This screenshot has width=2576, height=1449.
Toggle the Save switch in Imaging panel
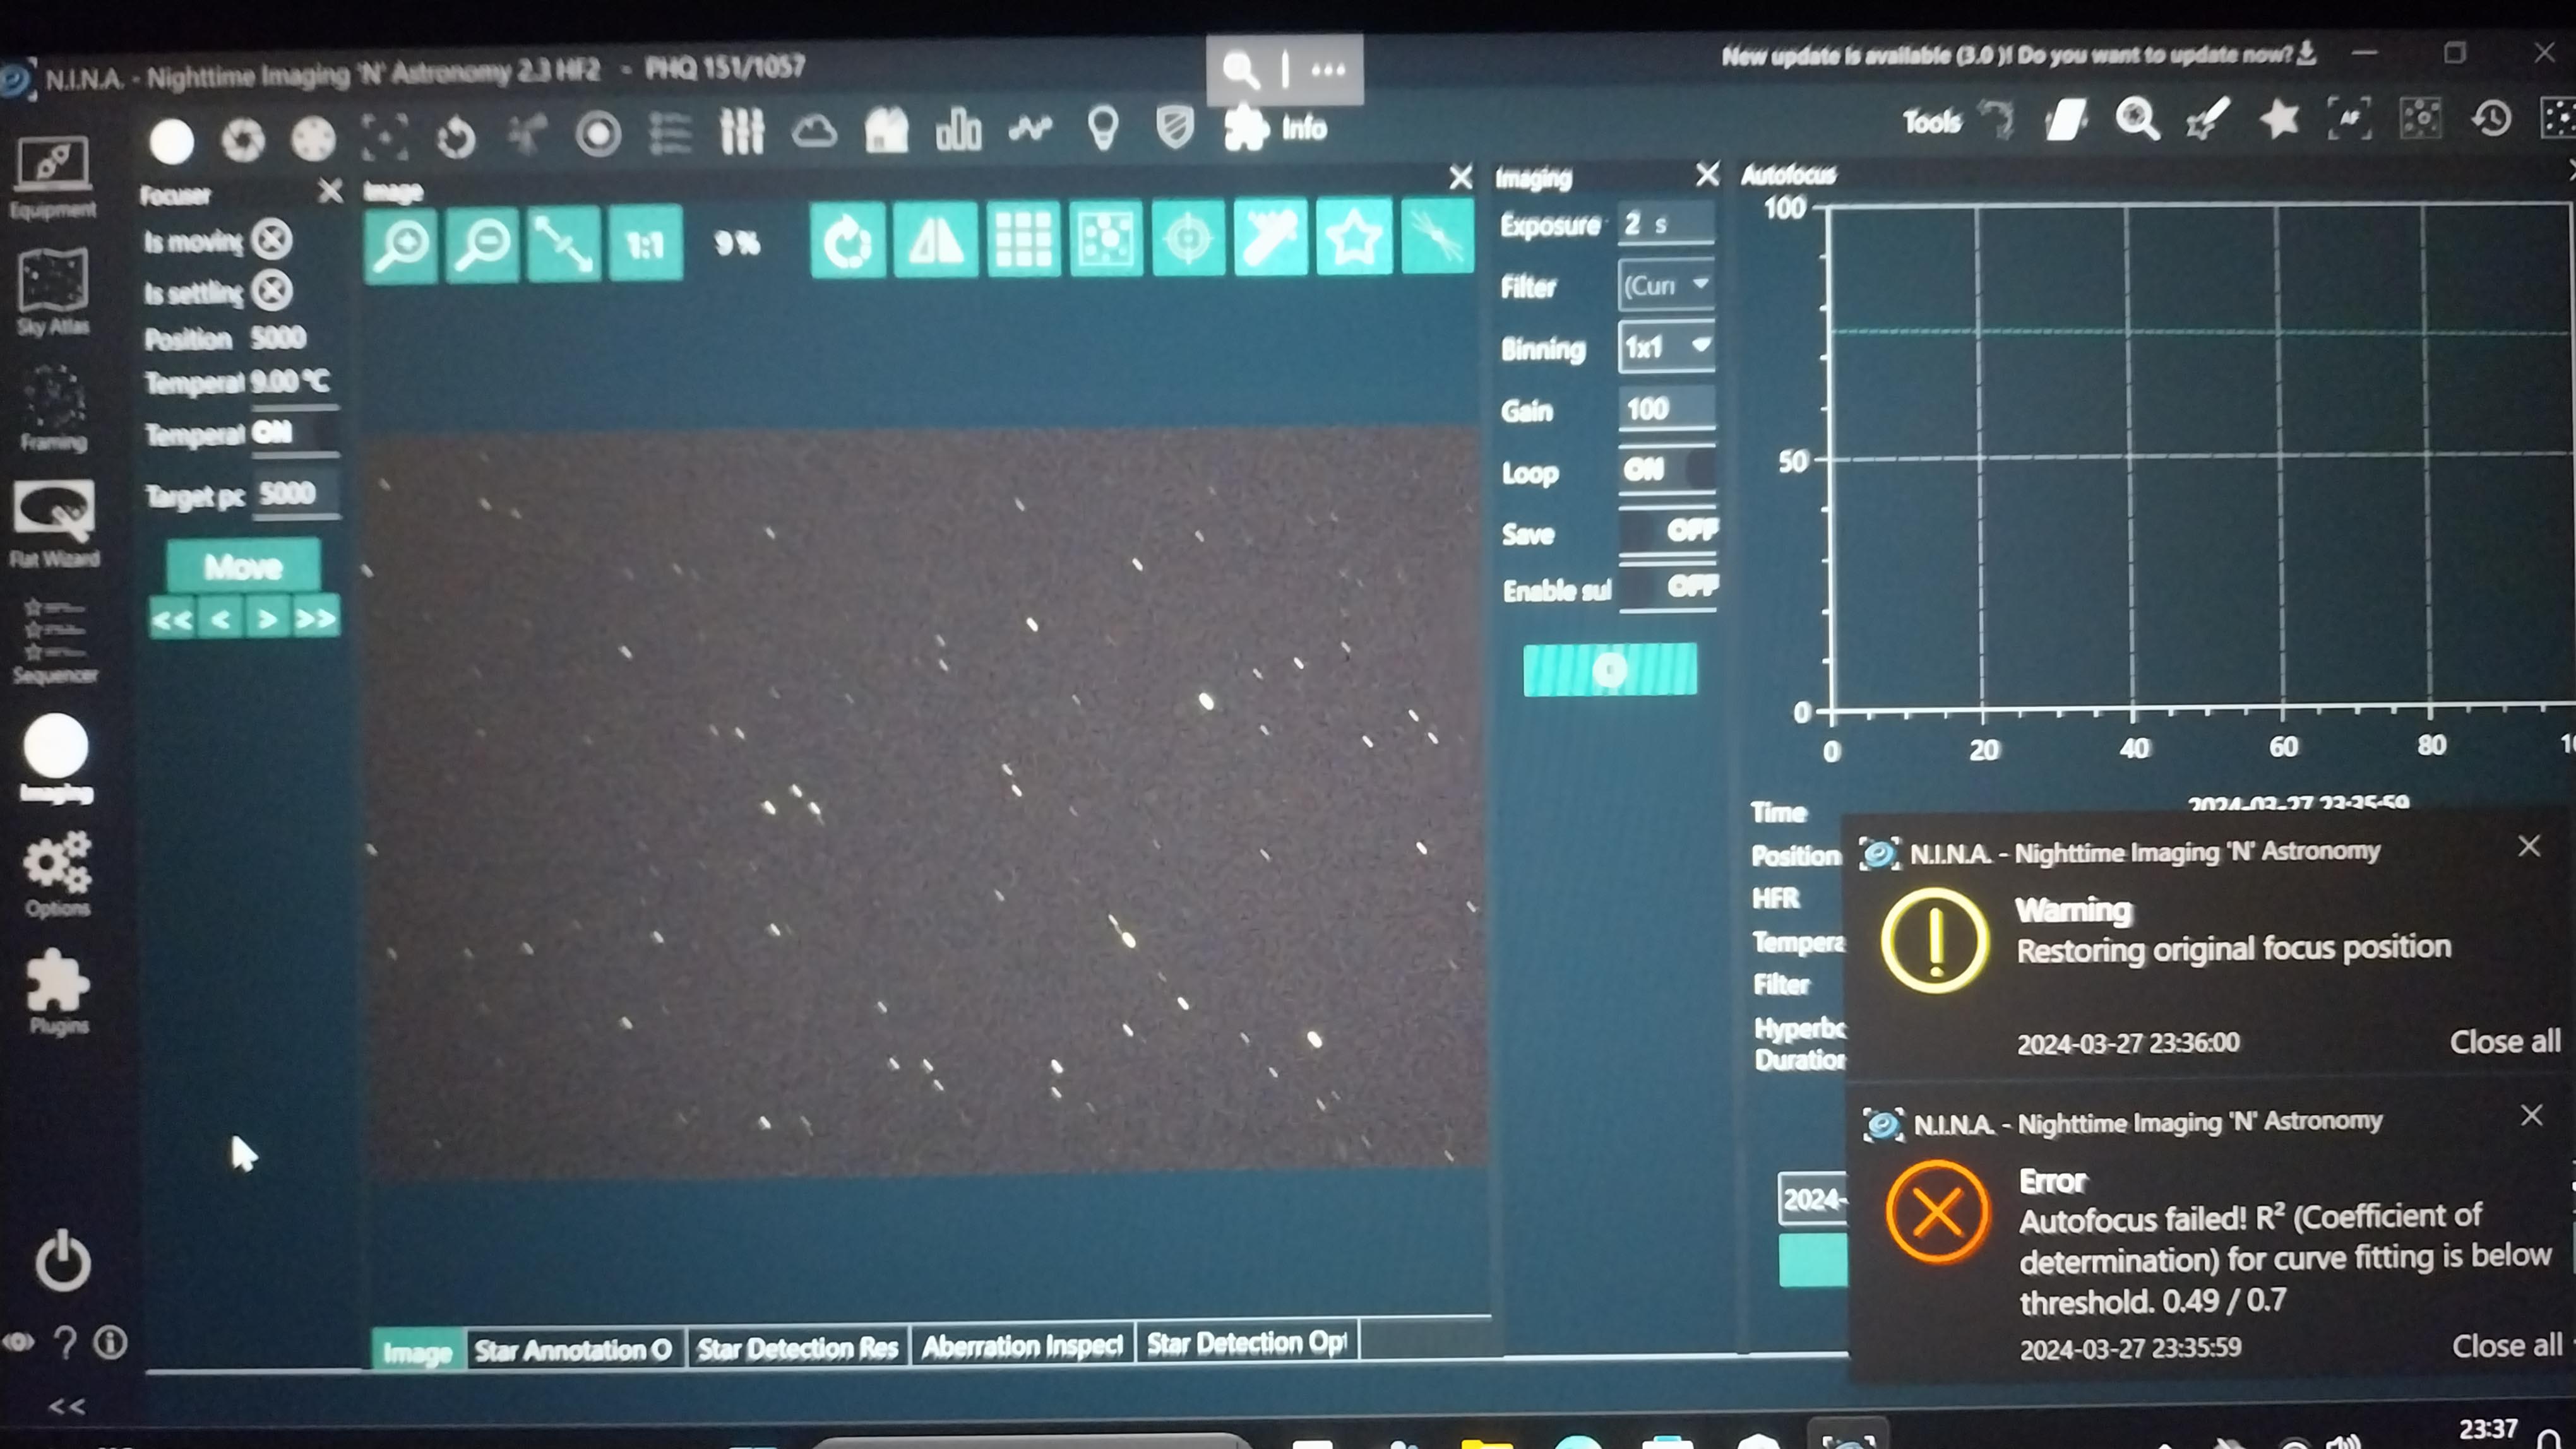point(1667,531)
